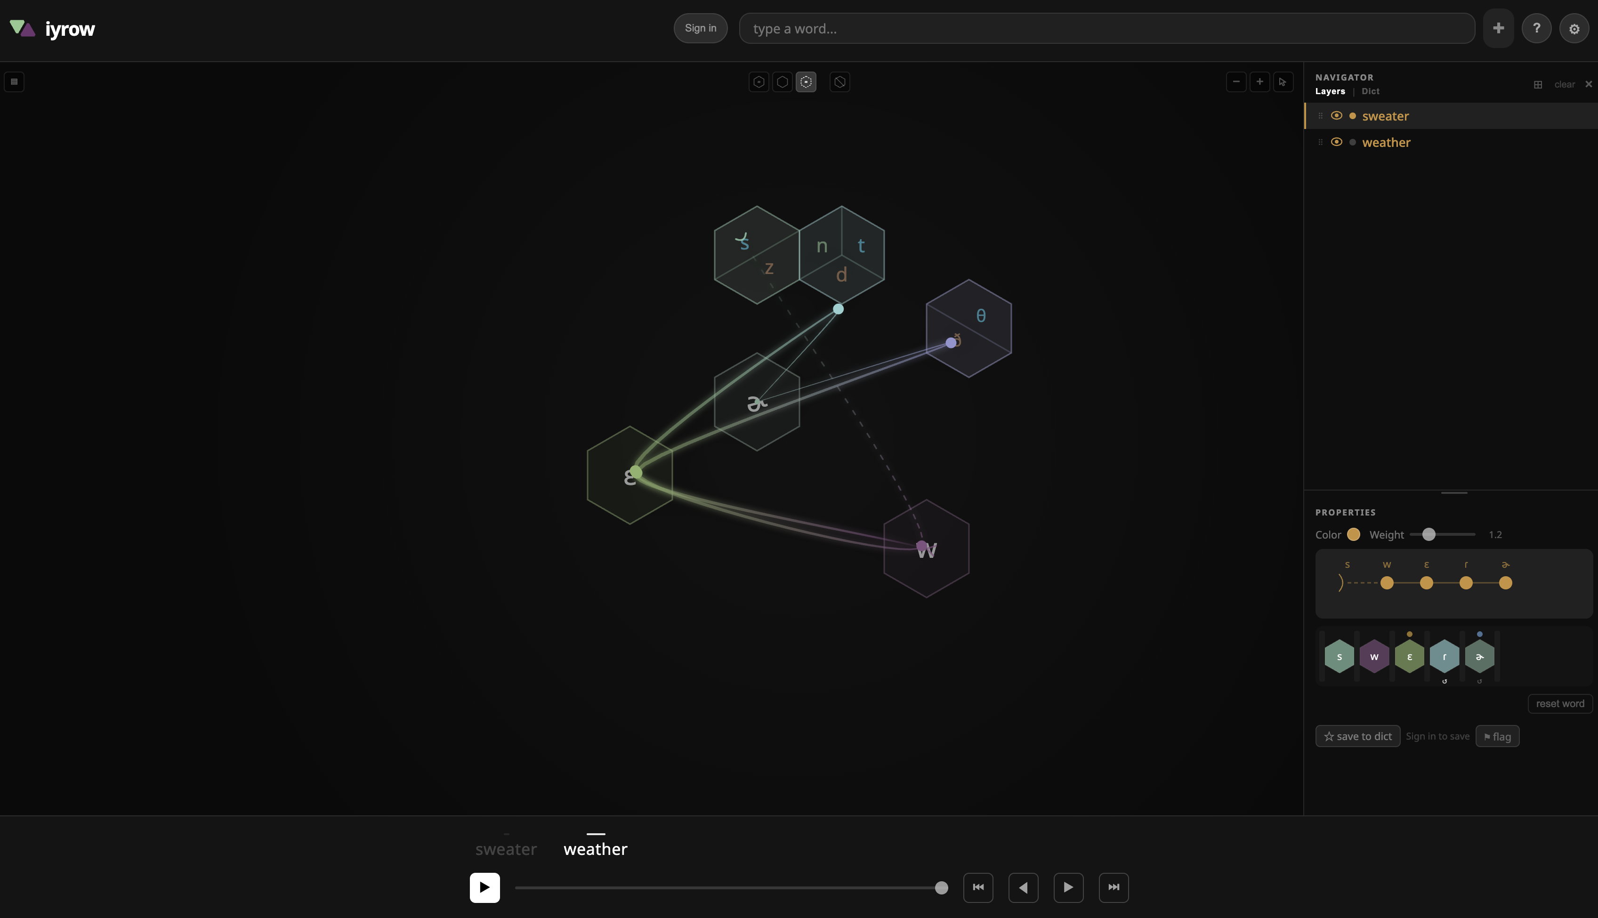1598x918 pixels.
Task: Skip to start of playback
Action: (x=978, y=888)
